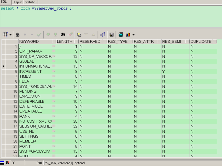The width and height of the screenshot is (222, 166).
Task: Click inside the SQL editor text area
Action: point(111,16)
